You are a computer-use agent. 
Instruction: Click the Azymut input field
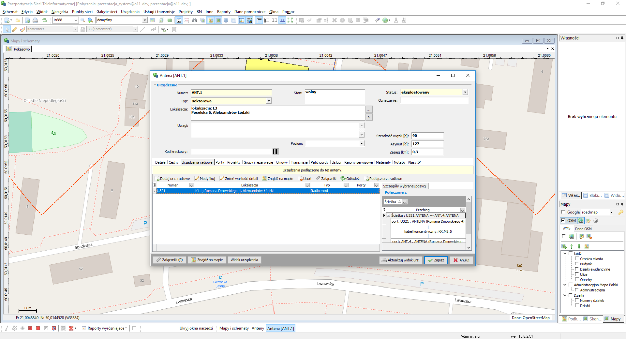point(427,144)
